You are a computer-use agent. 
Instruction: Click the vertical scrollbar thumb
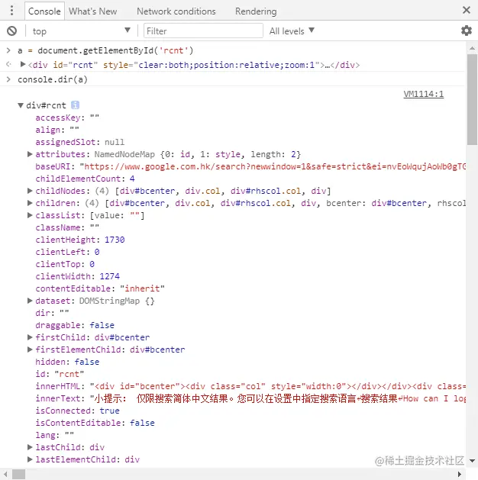tap(472, 99)
